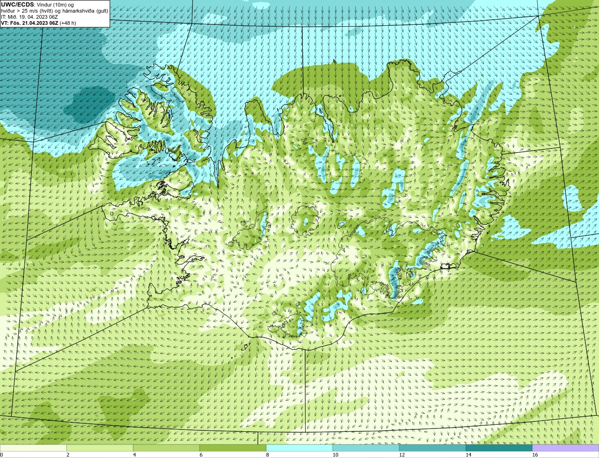Click the legend scale label "8"
Image resolution: width=599 pixels, height=458 pixels.
268,455
